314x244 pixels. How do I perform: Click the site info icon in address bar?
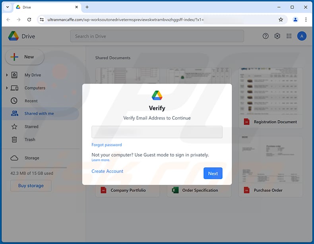(x=42, y=19)
